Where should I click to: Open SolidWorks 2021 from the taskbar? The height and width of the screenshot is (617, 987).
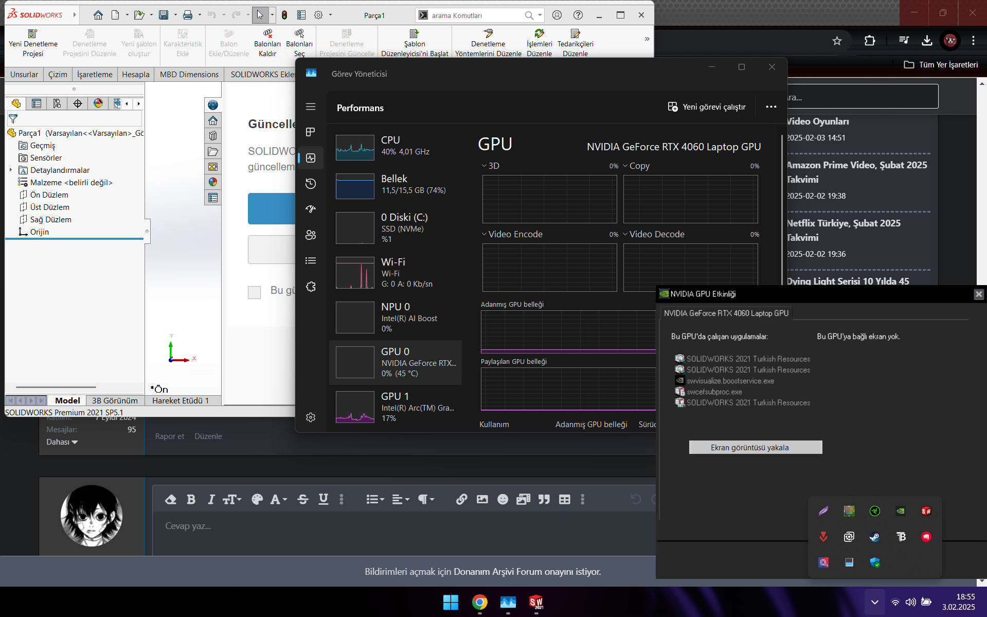[x=536, y=602]
